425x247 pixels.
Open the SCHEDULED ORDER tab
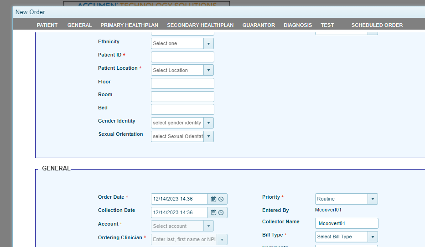(377, 25)
